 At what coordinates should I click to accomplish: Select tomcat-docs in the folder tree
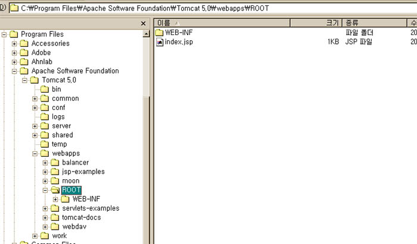(x=81, y=217)
